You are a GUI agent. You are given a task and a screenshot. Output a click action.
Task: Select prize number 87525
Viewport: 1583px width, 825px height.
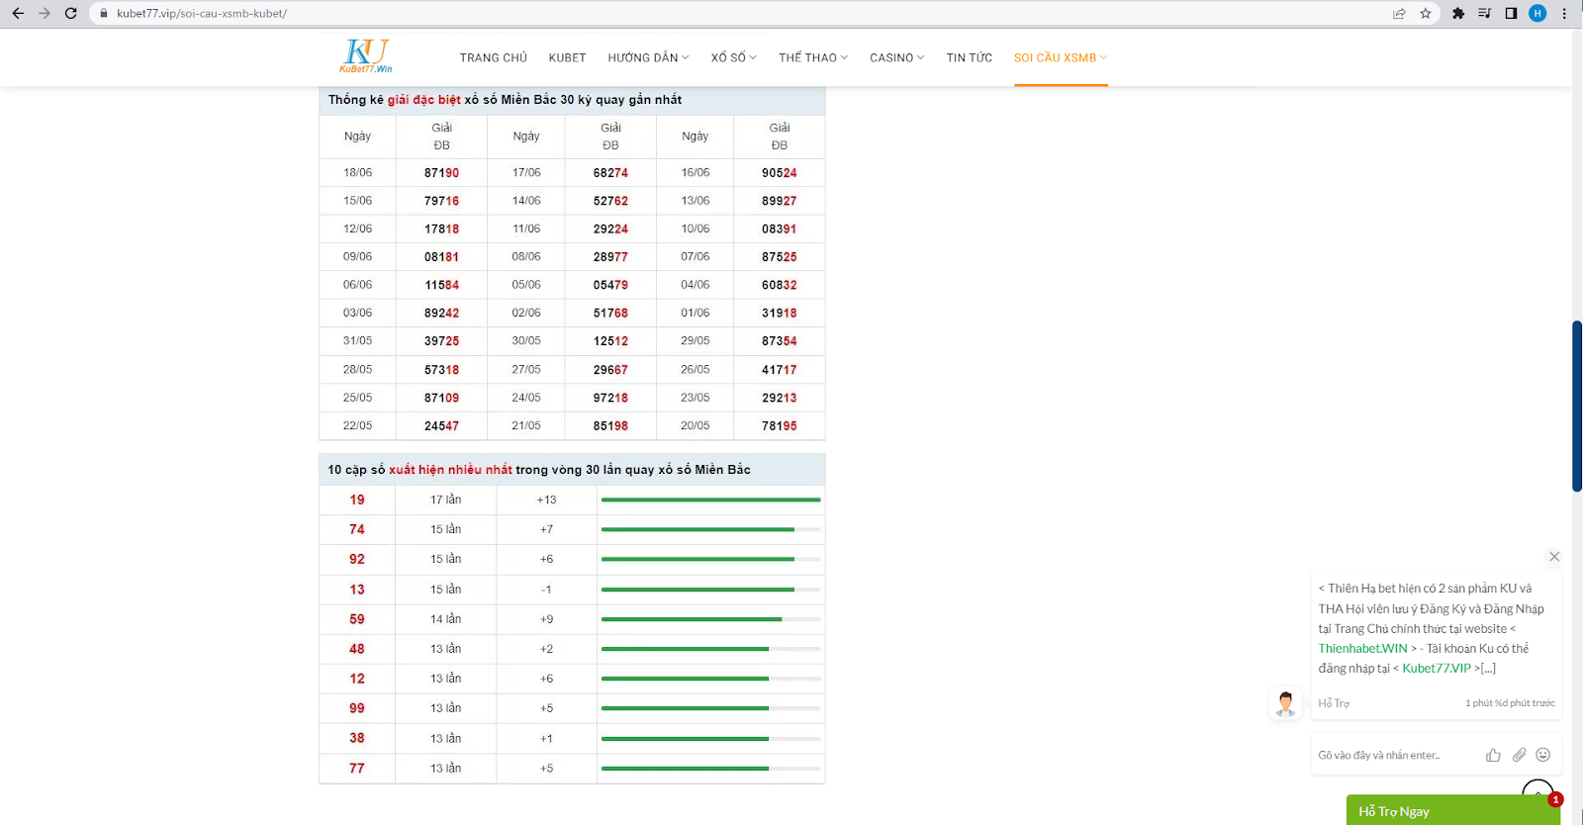[x=780, y=257]
